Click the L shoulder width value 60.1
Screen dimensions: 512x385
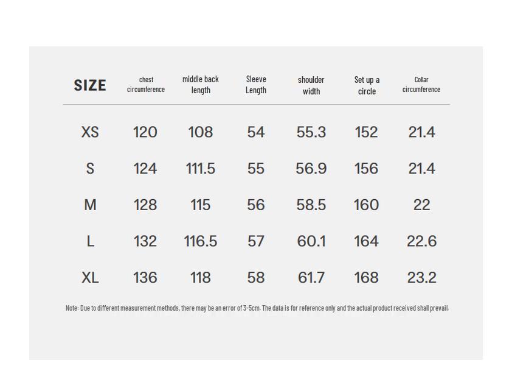tap(311, 242)
